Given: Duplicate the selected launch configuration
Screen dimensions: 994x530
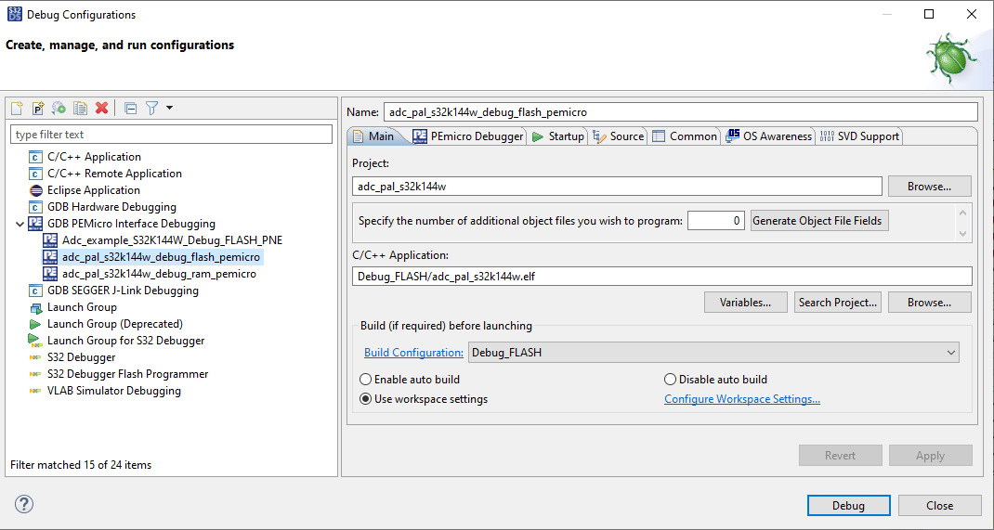Looking at the screenshot, I should [81, 109].
